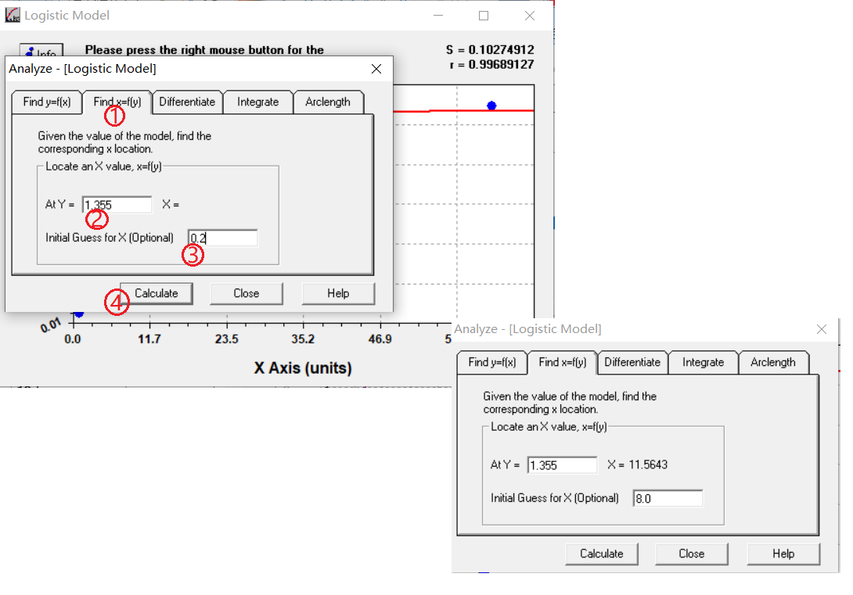Open Differentiate tab in bottom dialog

point(632,362)
